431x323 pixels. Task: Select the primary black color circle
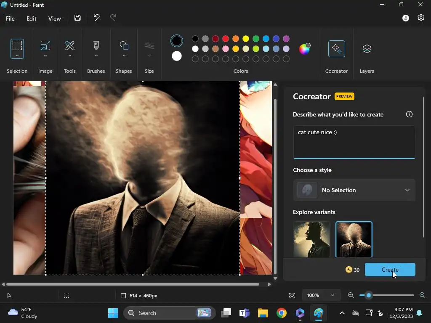click(x=177, y=41)
